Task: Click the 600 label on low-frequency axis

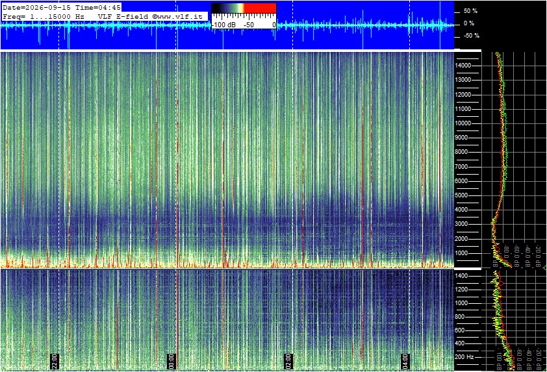Action: [x=459, y=330]
